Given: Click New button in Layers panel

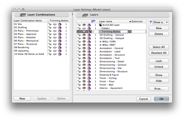Looking at the screenshot, I should [x=159, y=28].
